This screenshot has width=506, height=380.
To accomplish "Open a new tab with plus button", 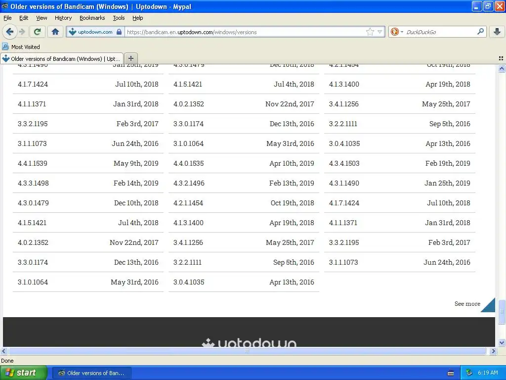I will [x=130, y=58].
